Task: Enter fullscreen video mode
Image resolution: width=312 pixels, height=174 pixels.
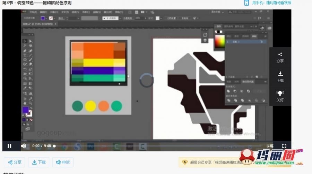Action: [284, 146]
